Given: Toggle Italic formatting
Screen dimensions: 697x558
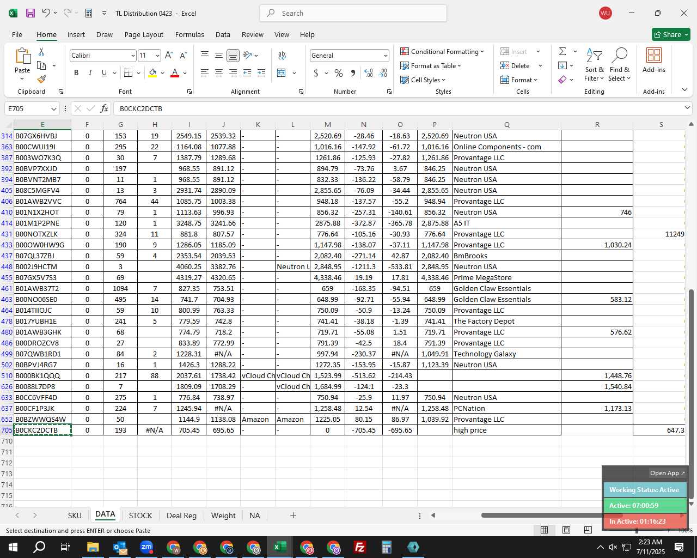Looking at the screenshot, I should (x=90, y=72).
